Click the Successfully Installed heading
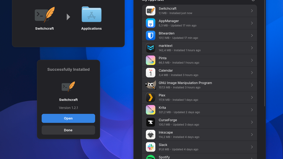The image size is (283, 159). tap(68, 69)
